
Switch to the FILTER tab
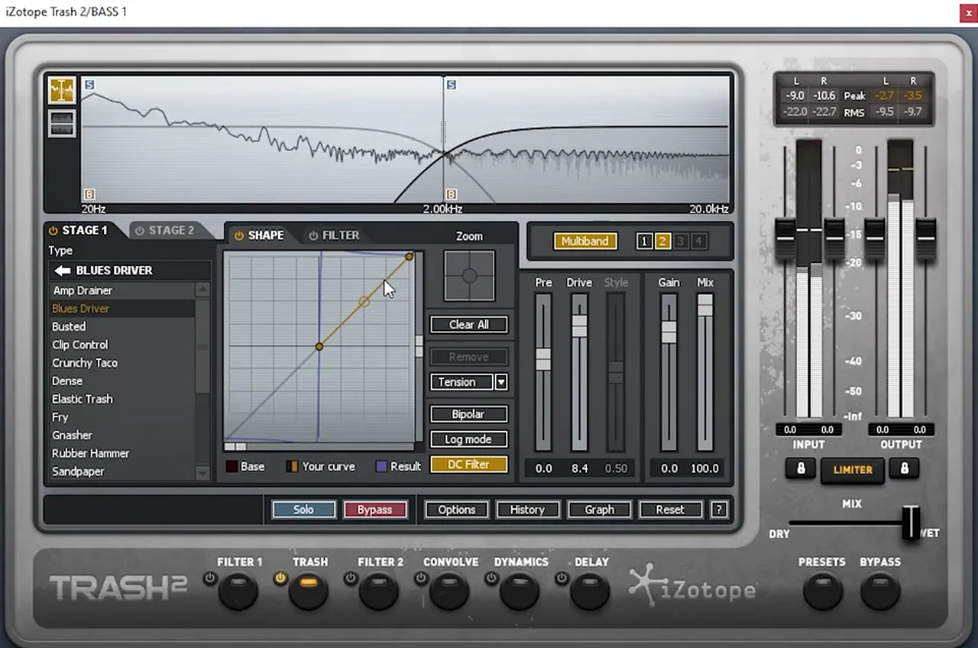point(333,235)
